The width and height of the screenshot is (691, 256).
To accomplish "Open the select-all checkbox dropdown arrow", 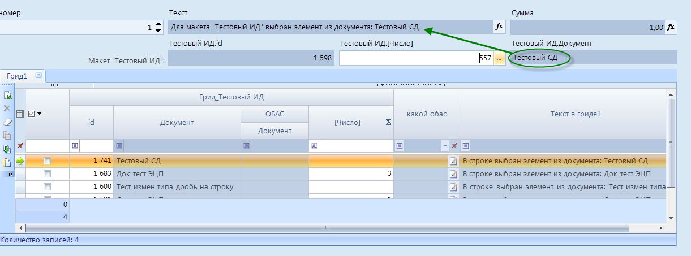I will click(x=40, y=114).
